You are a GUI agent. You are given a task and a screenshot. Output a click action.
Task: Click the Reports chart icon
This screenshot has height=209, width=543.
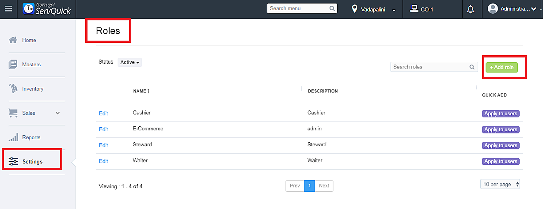pos(13,137)
